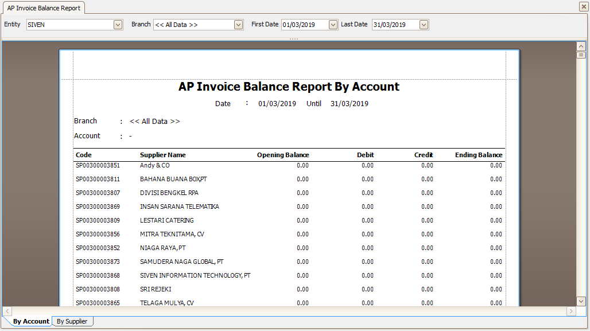590x331 pixels.
Task: Click the horizontal scrollbar left arrow
Action: click(x=7, y=311)
